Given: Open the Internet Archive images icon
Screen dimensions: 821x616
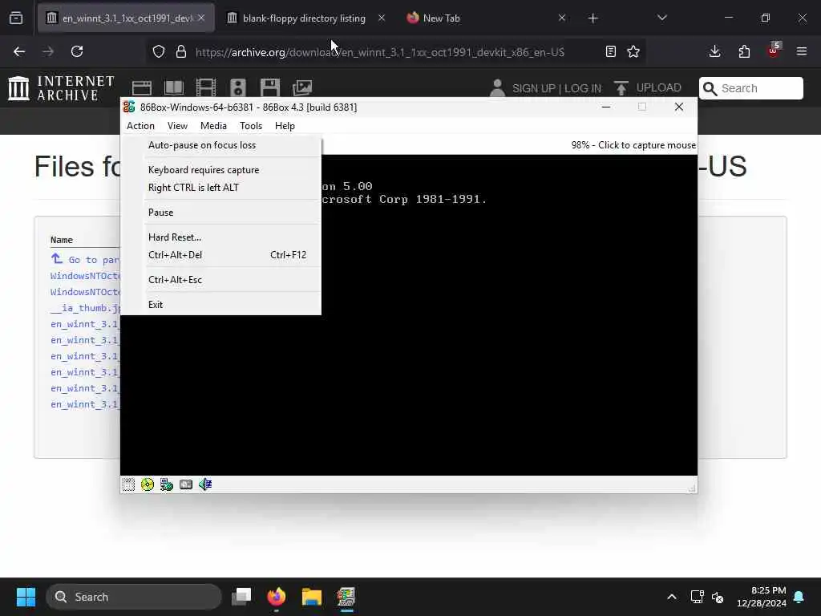Looking at the screenshot, I should 302,87.
